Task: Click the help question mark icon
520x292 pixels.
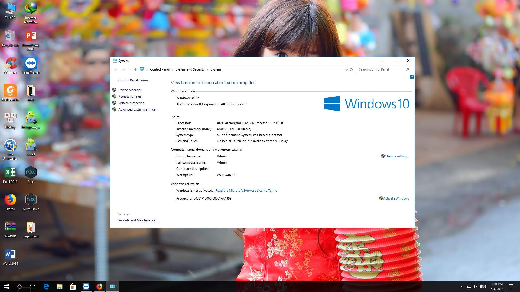Action: click(412, 77)
